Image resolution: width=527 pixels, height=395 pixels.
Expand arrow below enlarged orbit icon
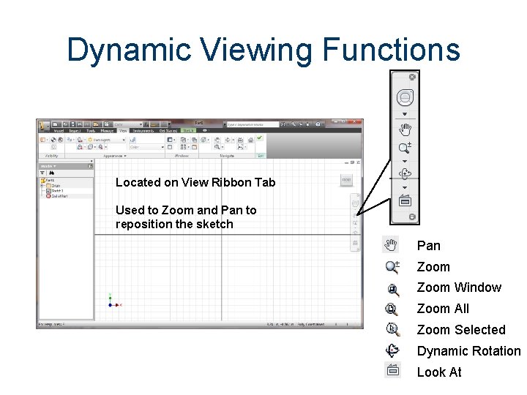click(x=405, y=187)
